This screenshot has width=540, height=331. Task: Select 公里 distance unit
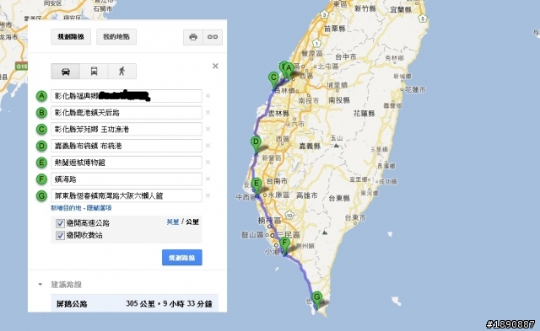click(192, 222)
